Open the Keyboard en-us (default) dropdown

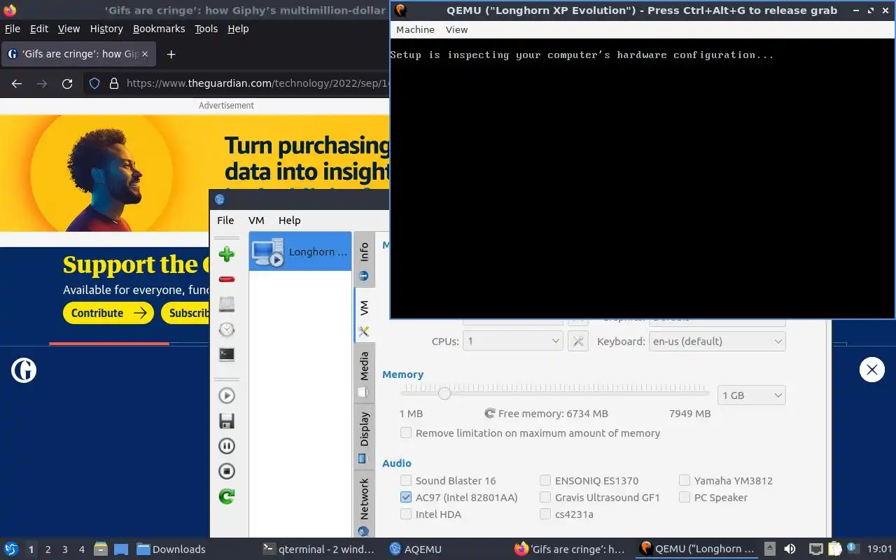point(717,341)
